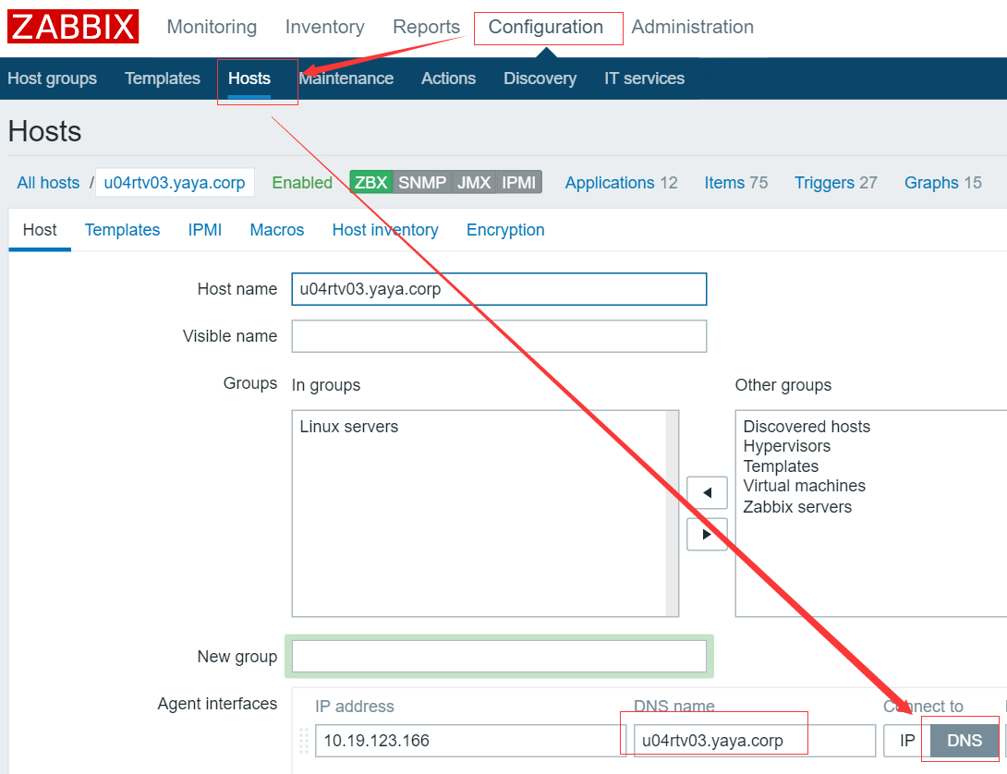Switch agent interface connection to IP
1007x774 pixels.
[x=904, y=740]
